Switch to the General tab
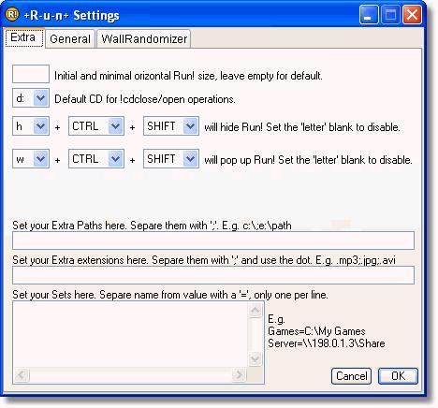The width and height of the screenshot is (438, 408). tap(70, 39)
